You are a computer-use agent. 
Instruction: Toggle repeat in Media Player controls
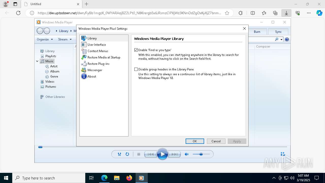coord(127,154)
